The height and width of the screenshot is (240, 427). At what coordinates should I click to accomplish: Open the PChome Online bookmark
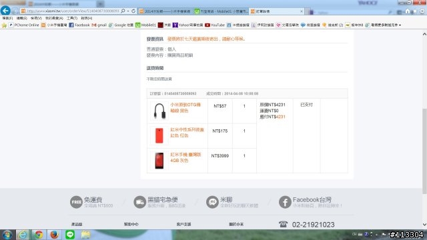(x=24, y=25)
